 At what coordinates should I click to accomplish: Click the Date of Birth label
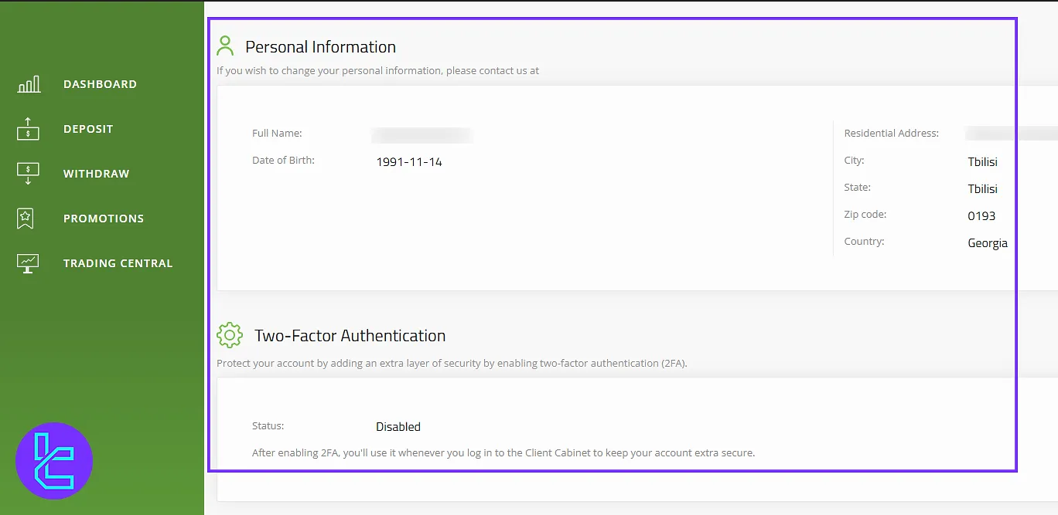pos(283,160)
